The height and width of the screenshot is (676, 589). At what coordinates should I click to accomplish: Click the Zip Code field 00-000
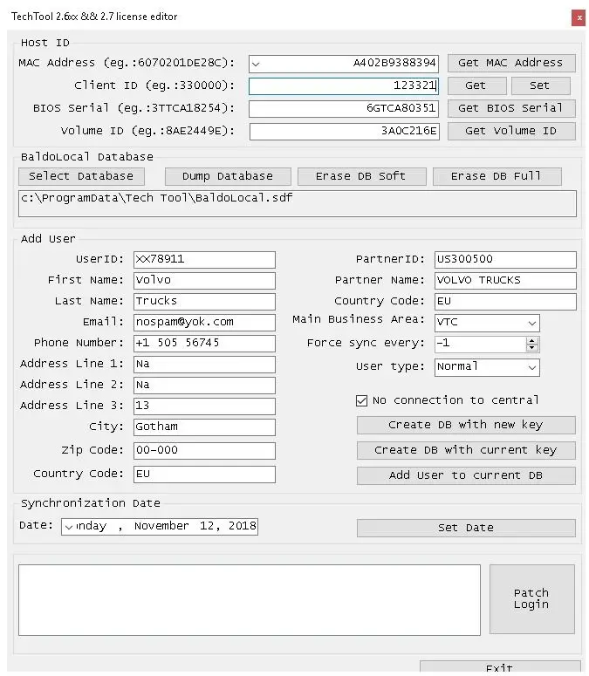(x=204, y=451)
